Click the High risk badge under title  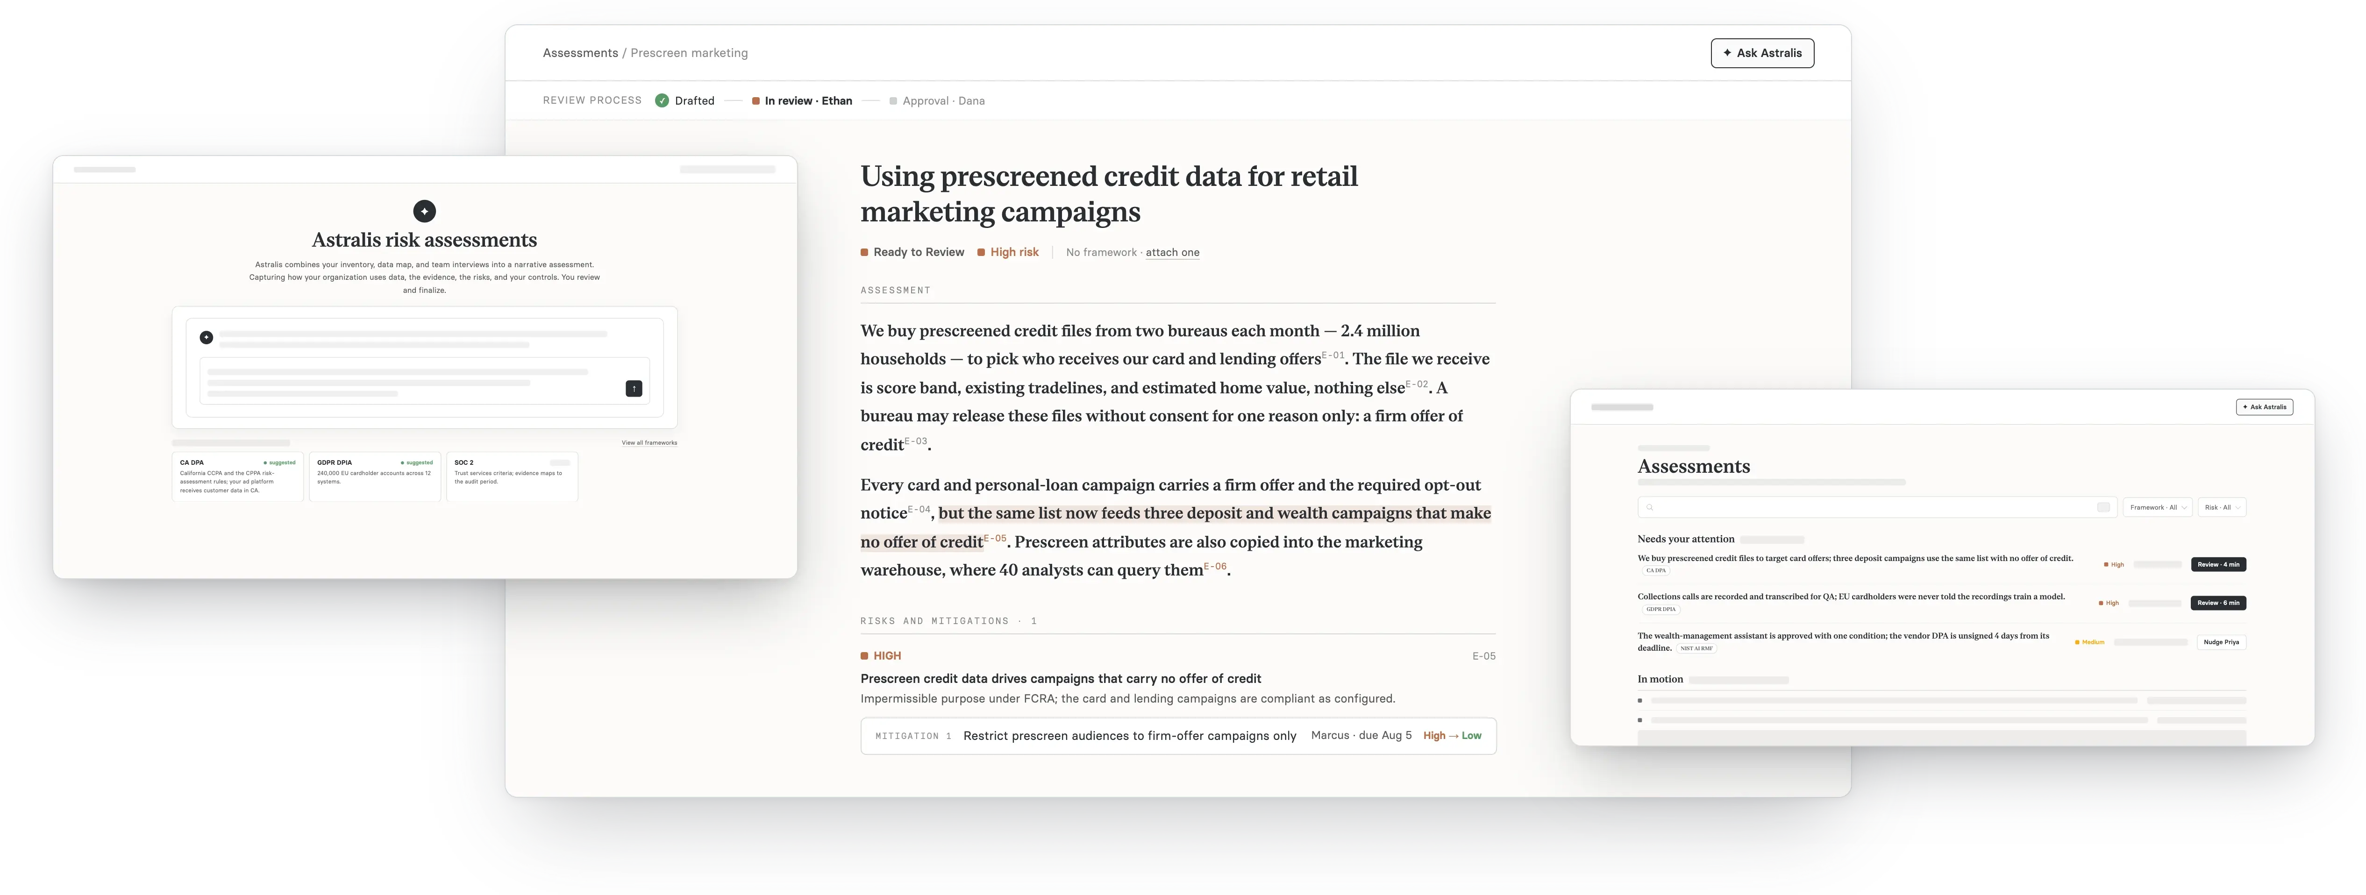tap(1008, 252)
